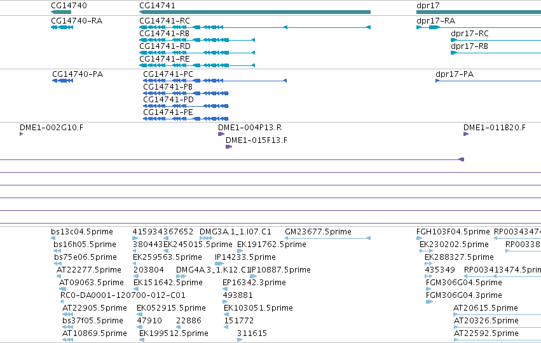Select protein CG14741-PE
The height and width of the screenshot is (343, 541).
[168, 112]
